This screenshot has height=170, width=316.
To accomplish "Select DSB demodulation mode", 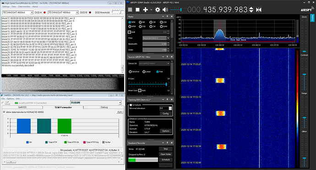I will [140, 26].
